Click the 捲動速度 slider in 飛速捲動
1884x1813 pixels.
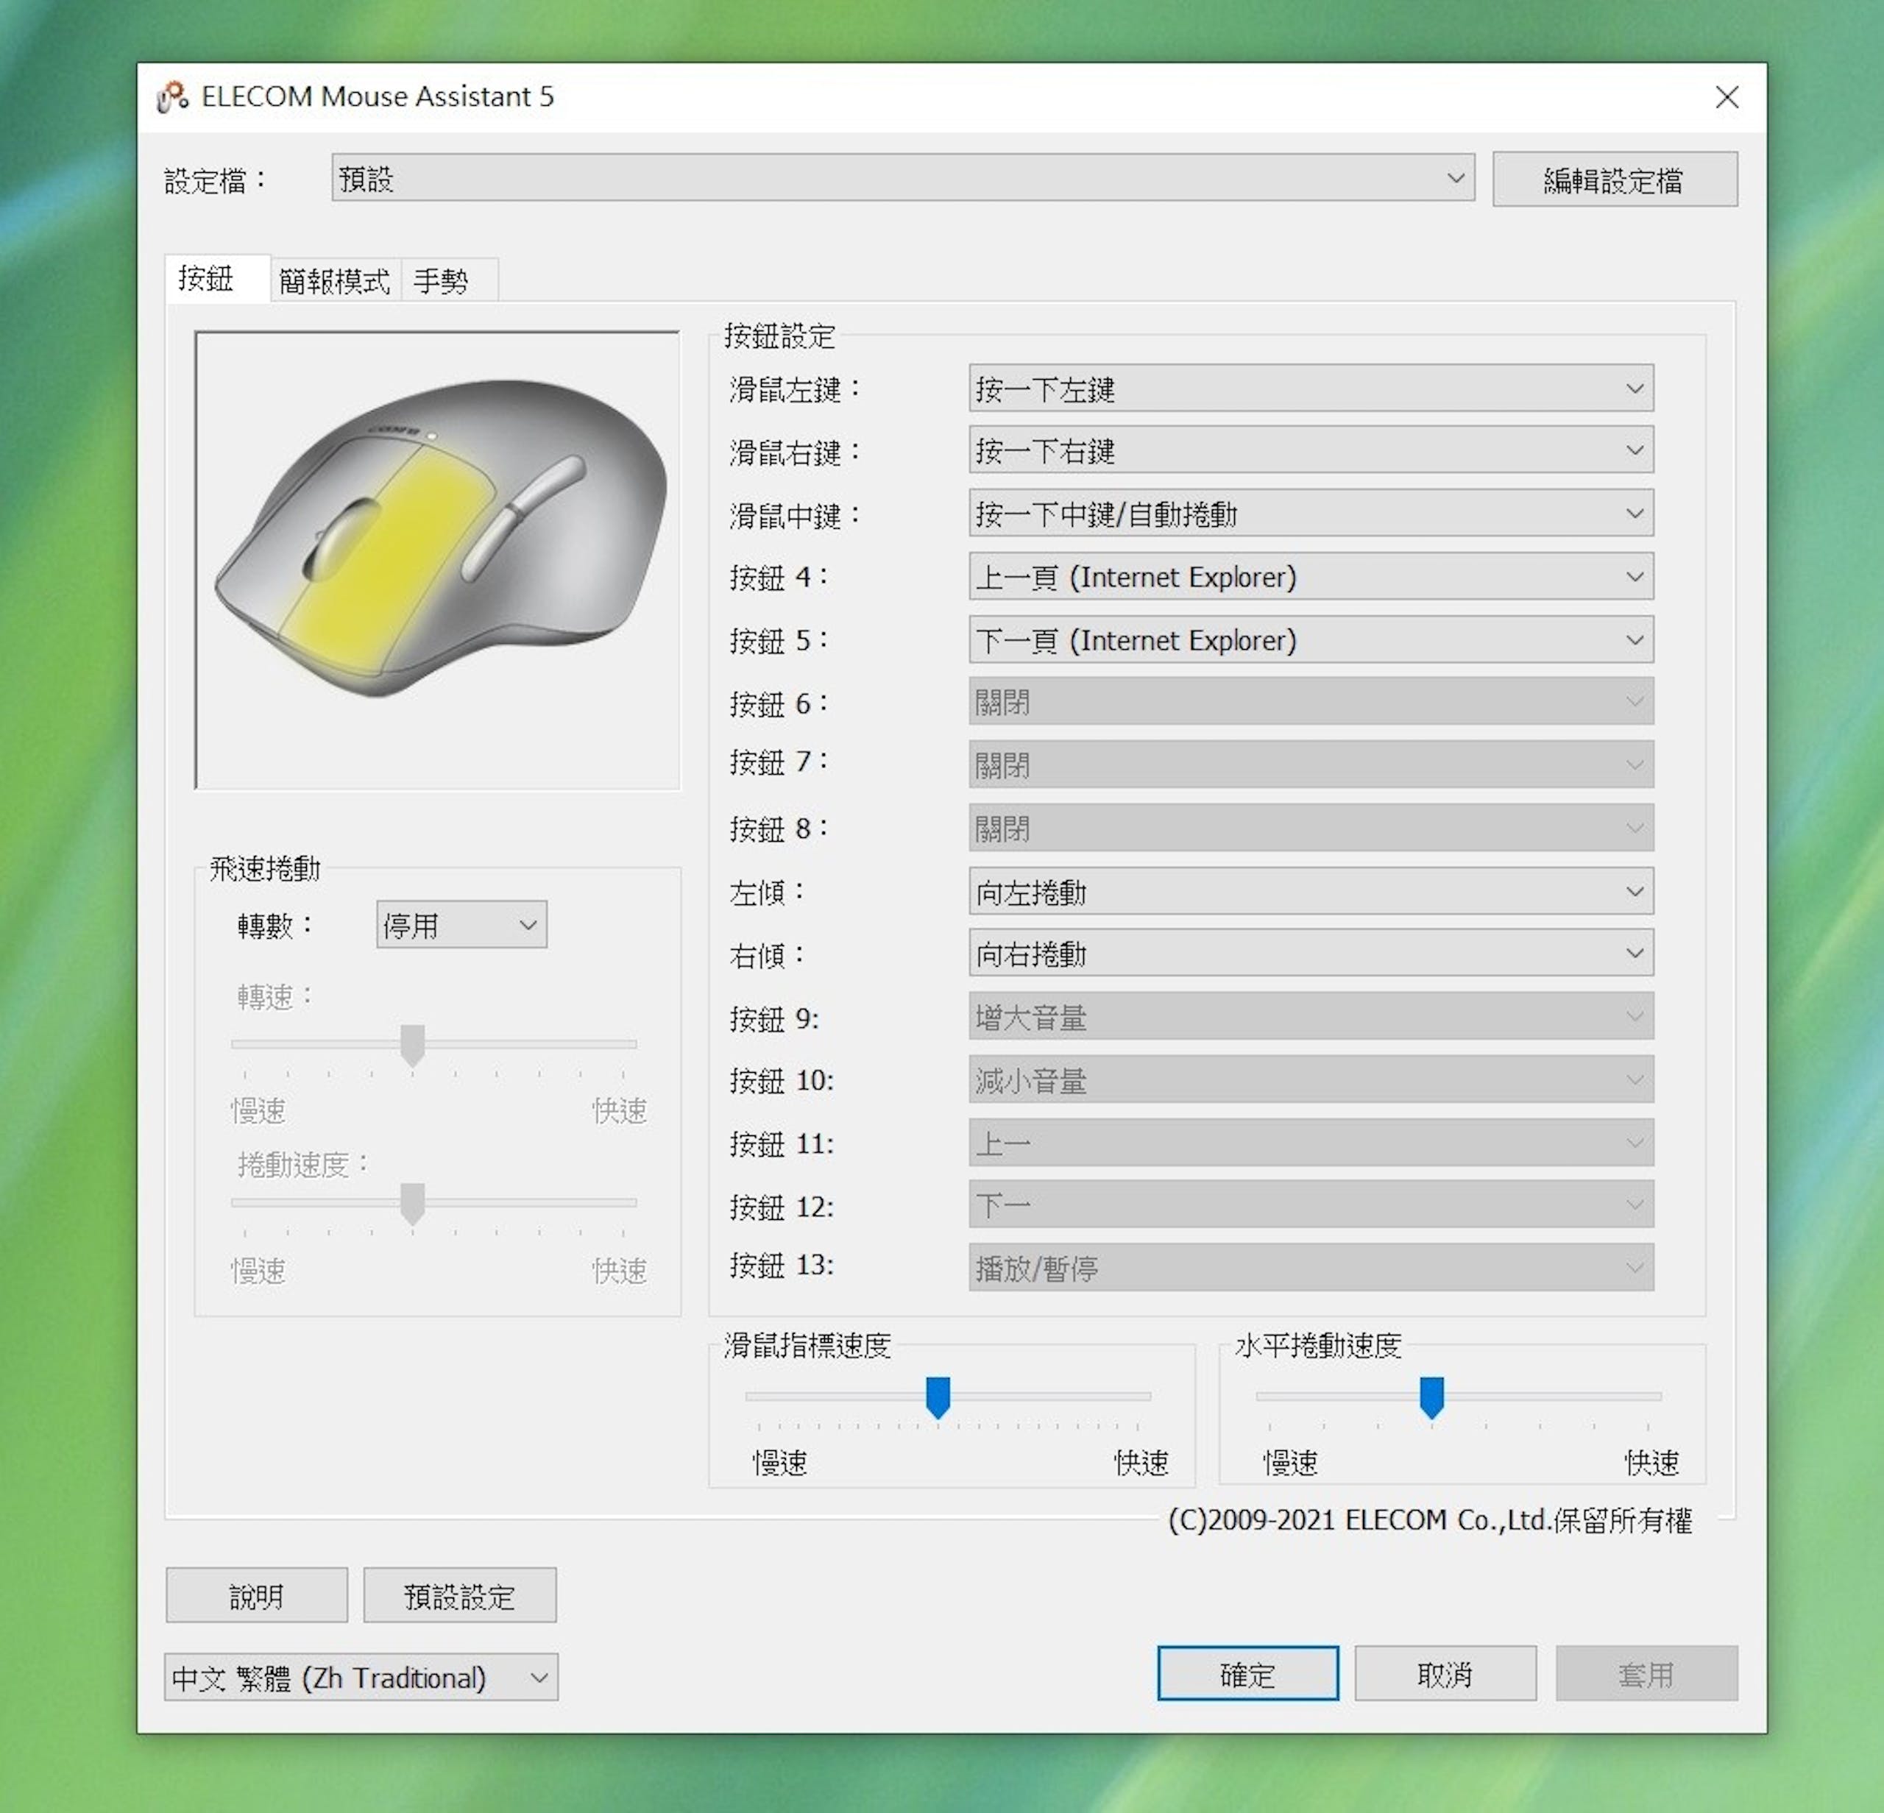[x=433, y=1203]
